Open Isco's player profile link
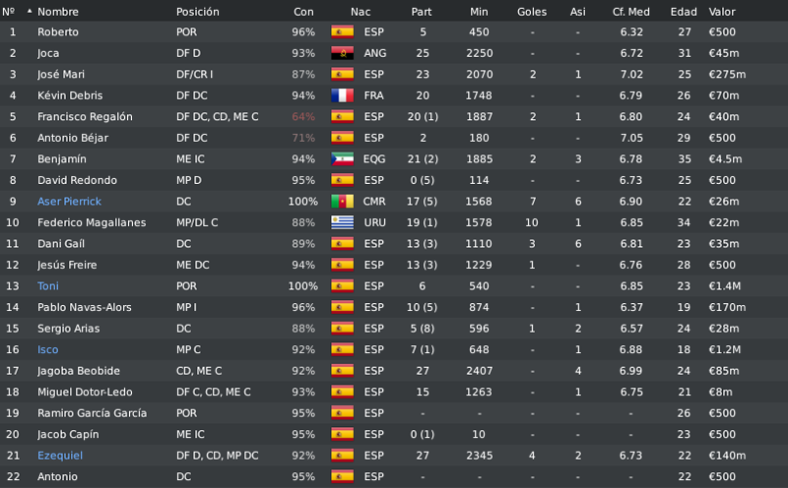The width and height of the screenshot is (788, 488). [47, 349]
